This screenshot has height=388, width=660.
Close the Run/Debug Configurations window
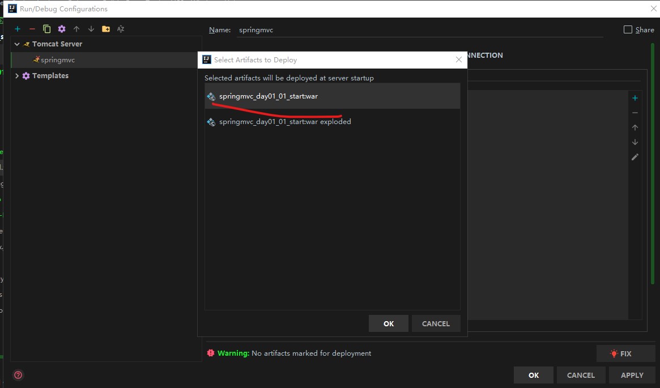(x=653, y=8)
